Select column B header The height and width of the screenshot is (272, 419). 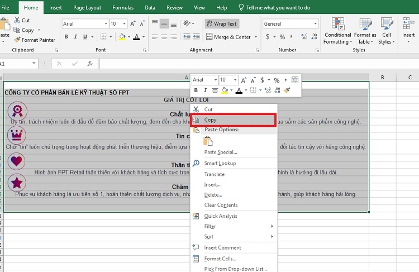pyautogui.click(x=382, y=77)
